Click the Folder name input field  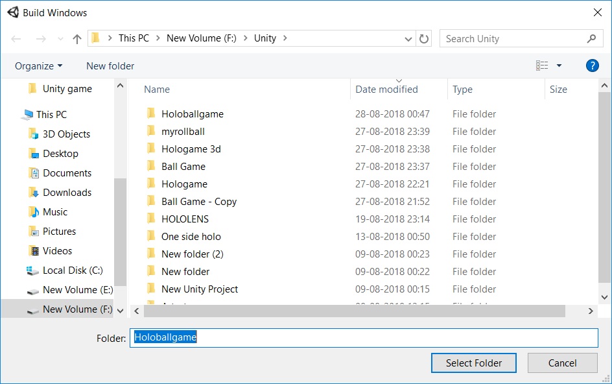[364, 338]
